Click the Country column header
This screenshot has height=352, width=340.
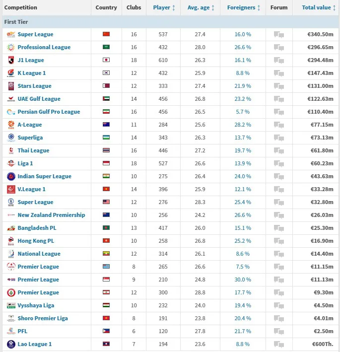point(106,7)
